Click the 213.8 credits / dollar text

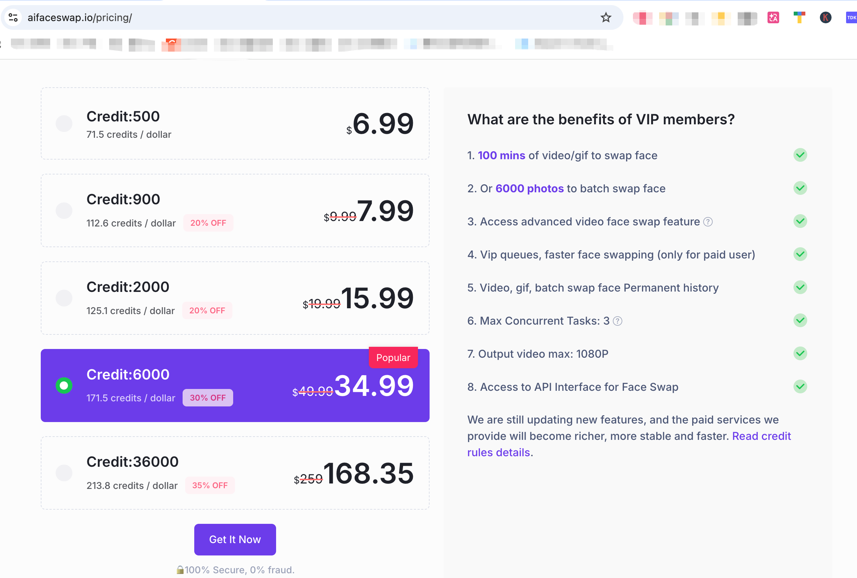click(x=132, y=485)
